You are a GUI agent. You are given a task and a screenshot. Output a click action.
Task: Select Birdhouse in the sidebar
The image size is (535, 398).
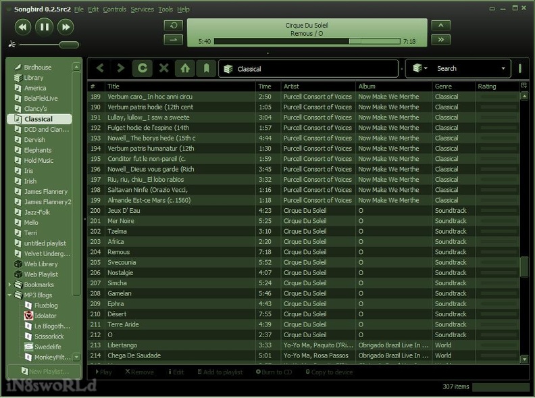click(38, 68)
